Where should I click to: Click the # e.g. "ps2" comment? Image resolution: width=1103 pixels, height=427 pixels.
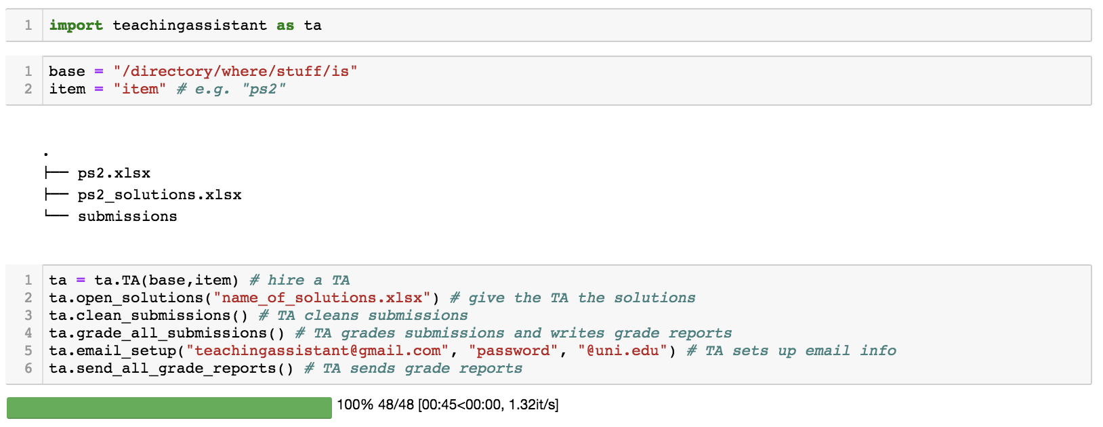(231, 89)
